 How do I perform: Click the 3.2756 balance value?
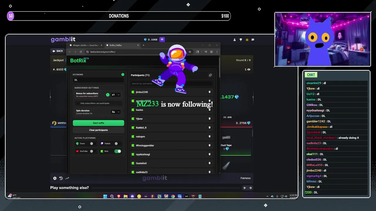point(241,123)
